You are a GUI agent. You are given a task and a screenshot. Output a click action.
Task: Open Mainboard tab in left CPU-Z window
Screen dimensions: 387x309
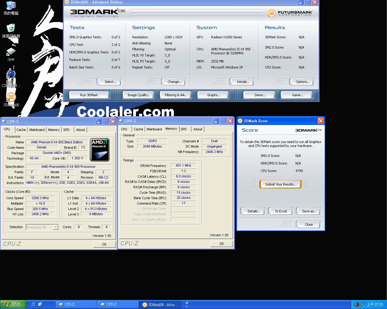[37, 130]
